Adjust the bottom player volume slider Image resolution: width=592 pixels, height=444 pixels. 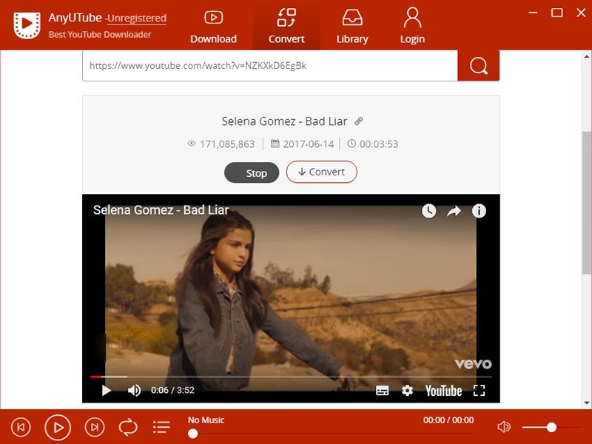pyautogui.click(x=551, y=427)
